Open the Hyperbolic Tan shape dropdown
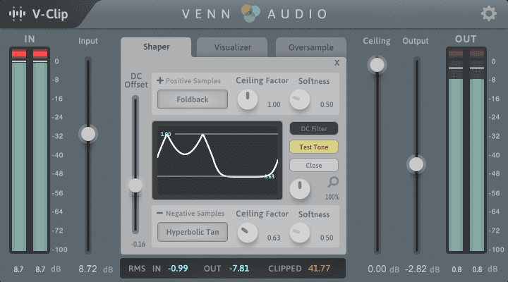 pyautogui.click(x=193, y=231)
